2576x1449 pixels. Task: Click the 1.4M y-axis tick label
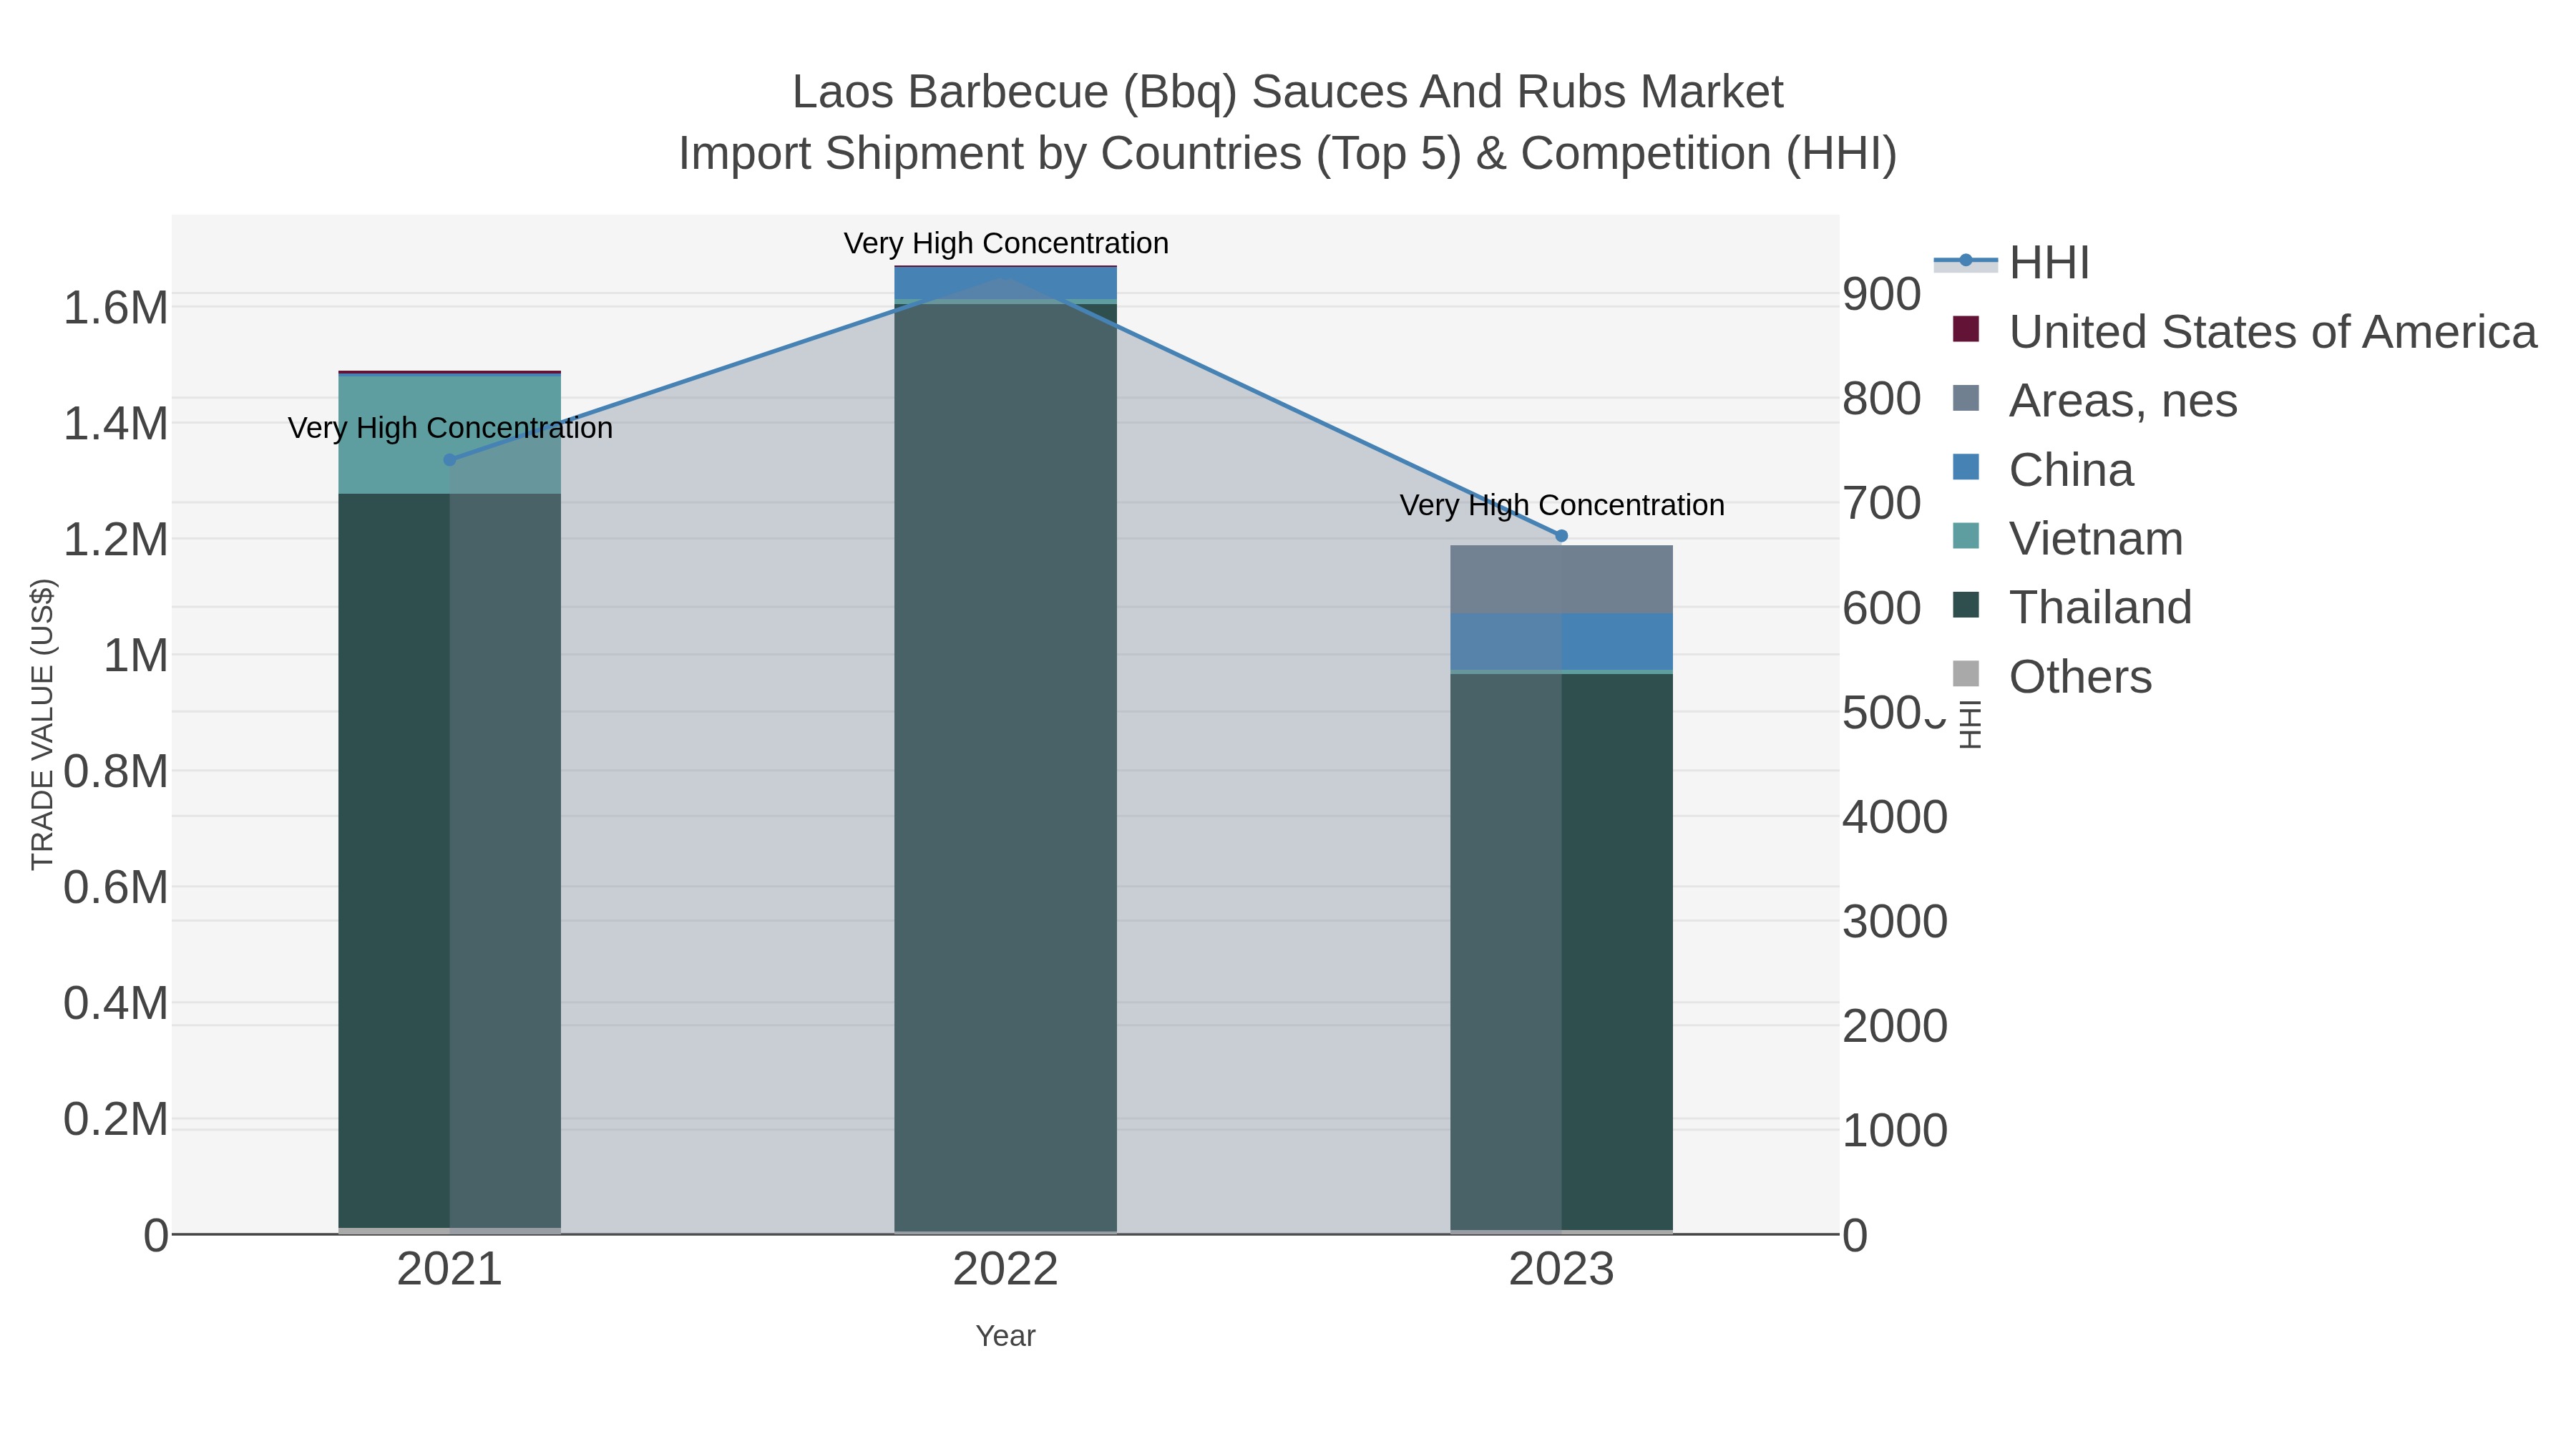116,424
